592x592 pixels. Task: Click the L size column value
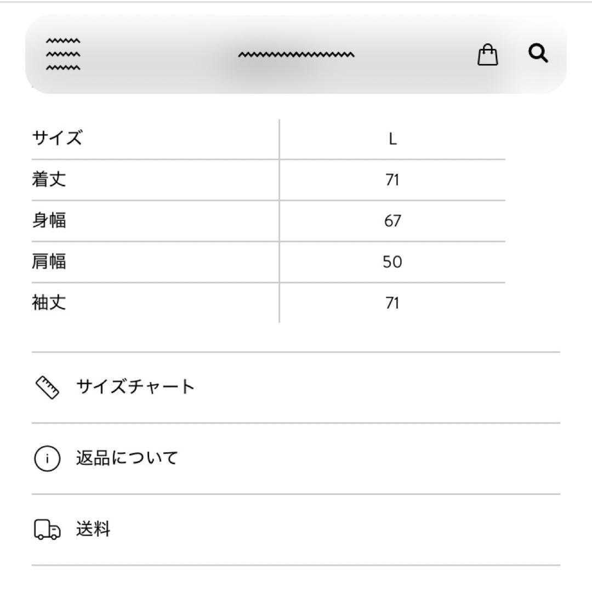[392, 139]
